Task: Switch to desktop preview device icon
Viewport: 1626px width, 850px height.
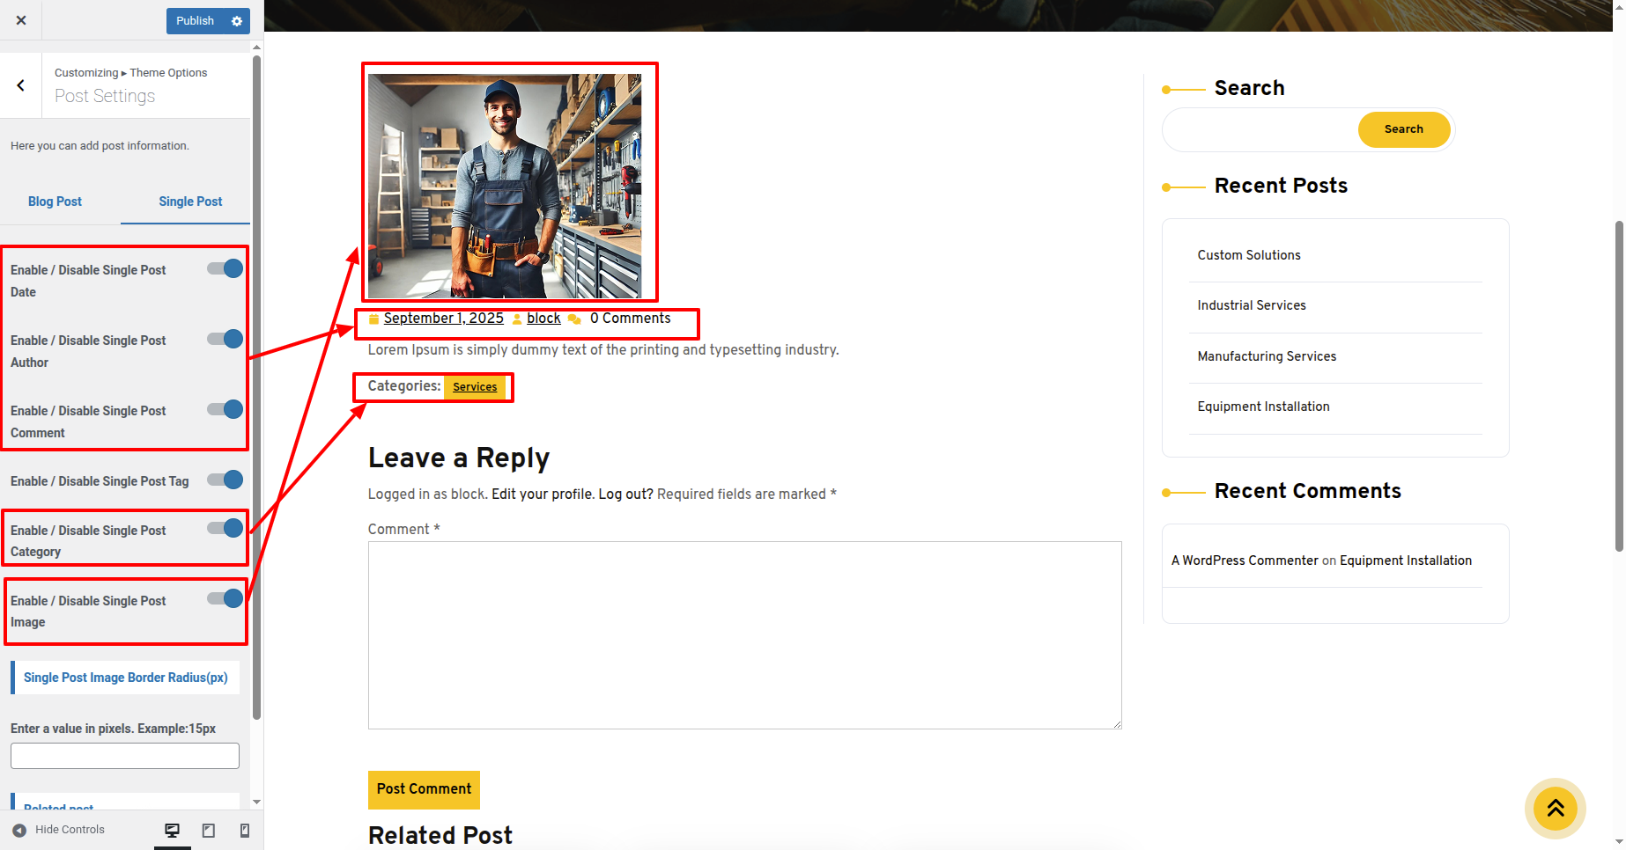Action: 172,830
